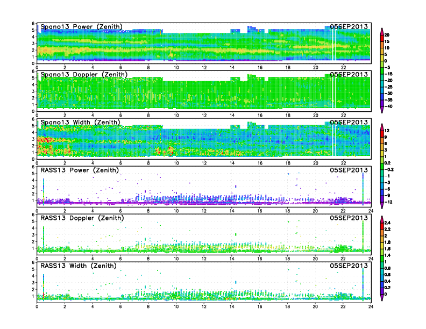Click the "-12" label on the middle colorbar

click(388, 202)
